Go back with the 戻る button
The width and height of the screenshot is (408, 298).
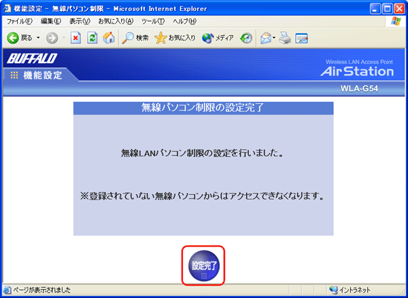pos(19,38)
